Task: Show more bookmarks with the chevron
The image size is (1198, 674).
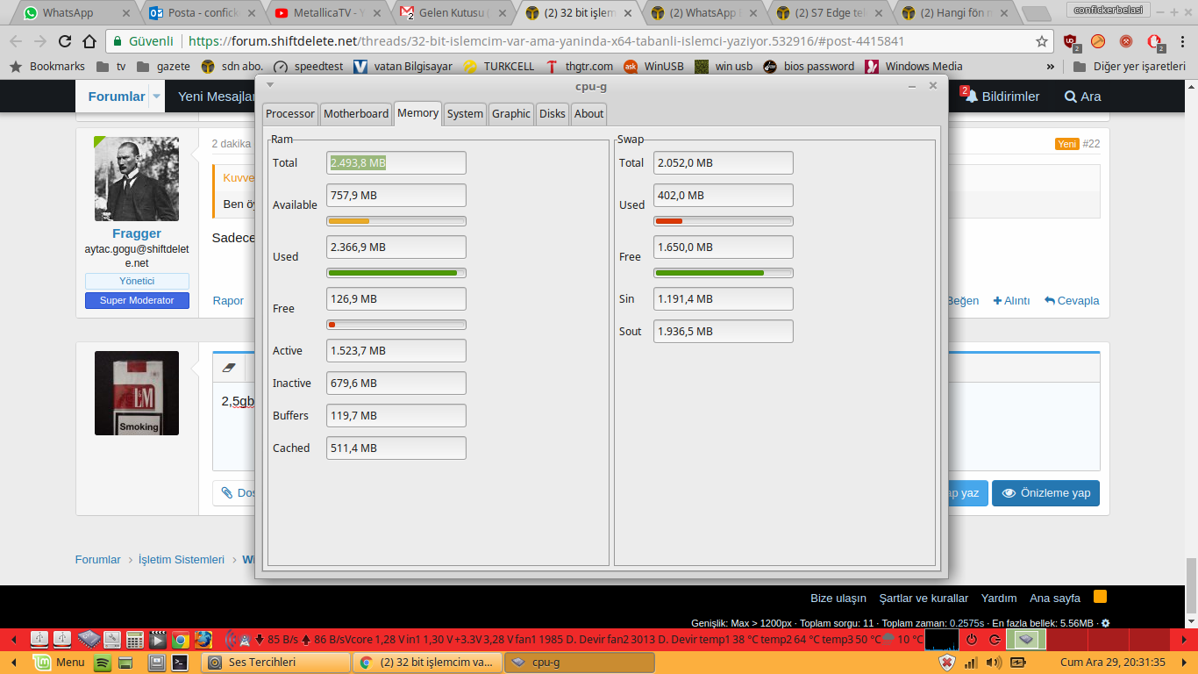Action: click(1051, 67)
